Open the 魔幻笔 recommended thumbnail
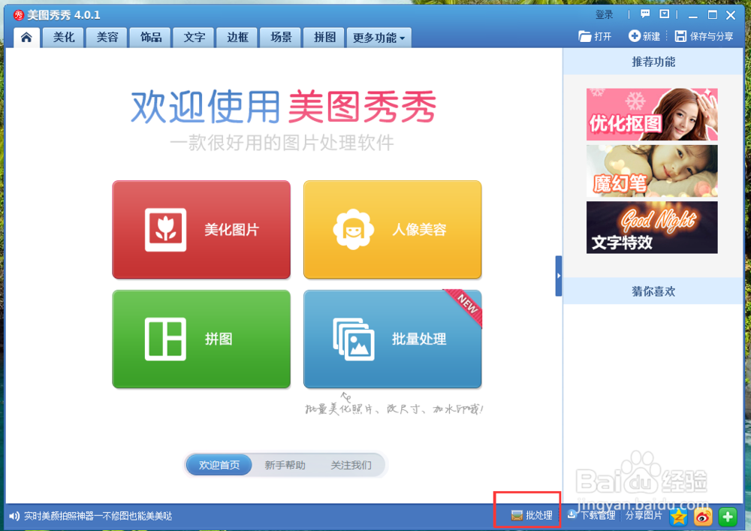Viewport: 751px width, 531px height. (652, 171)
